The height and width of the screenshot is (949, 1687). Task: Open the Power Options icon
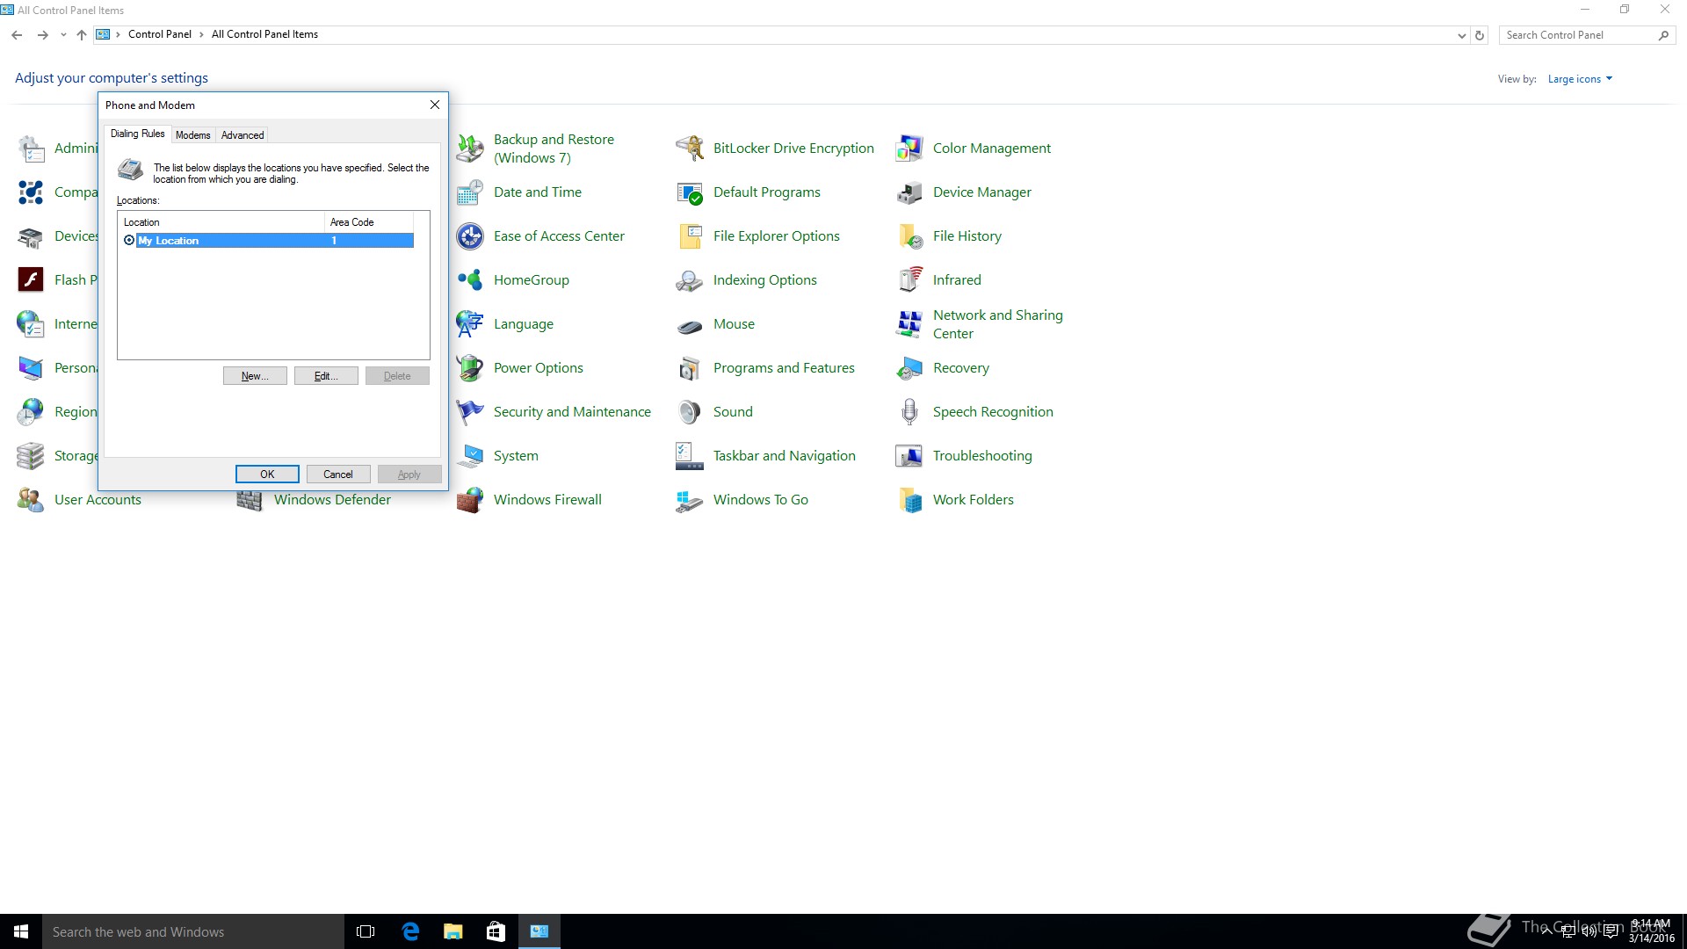pos(470,368)
